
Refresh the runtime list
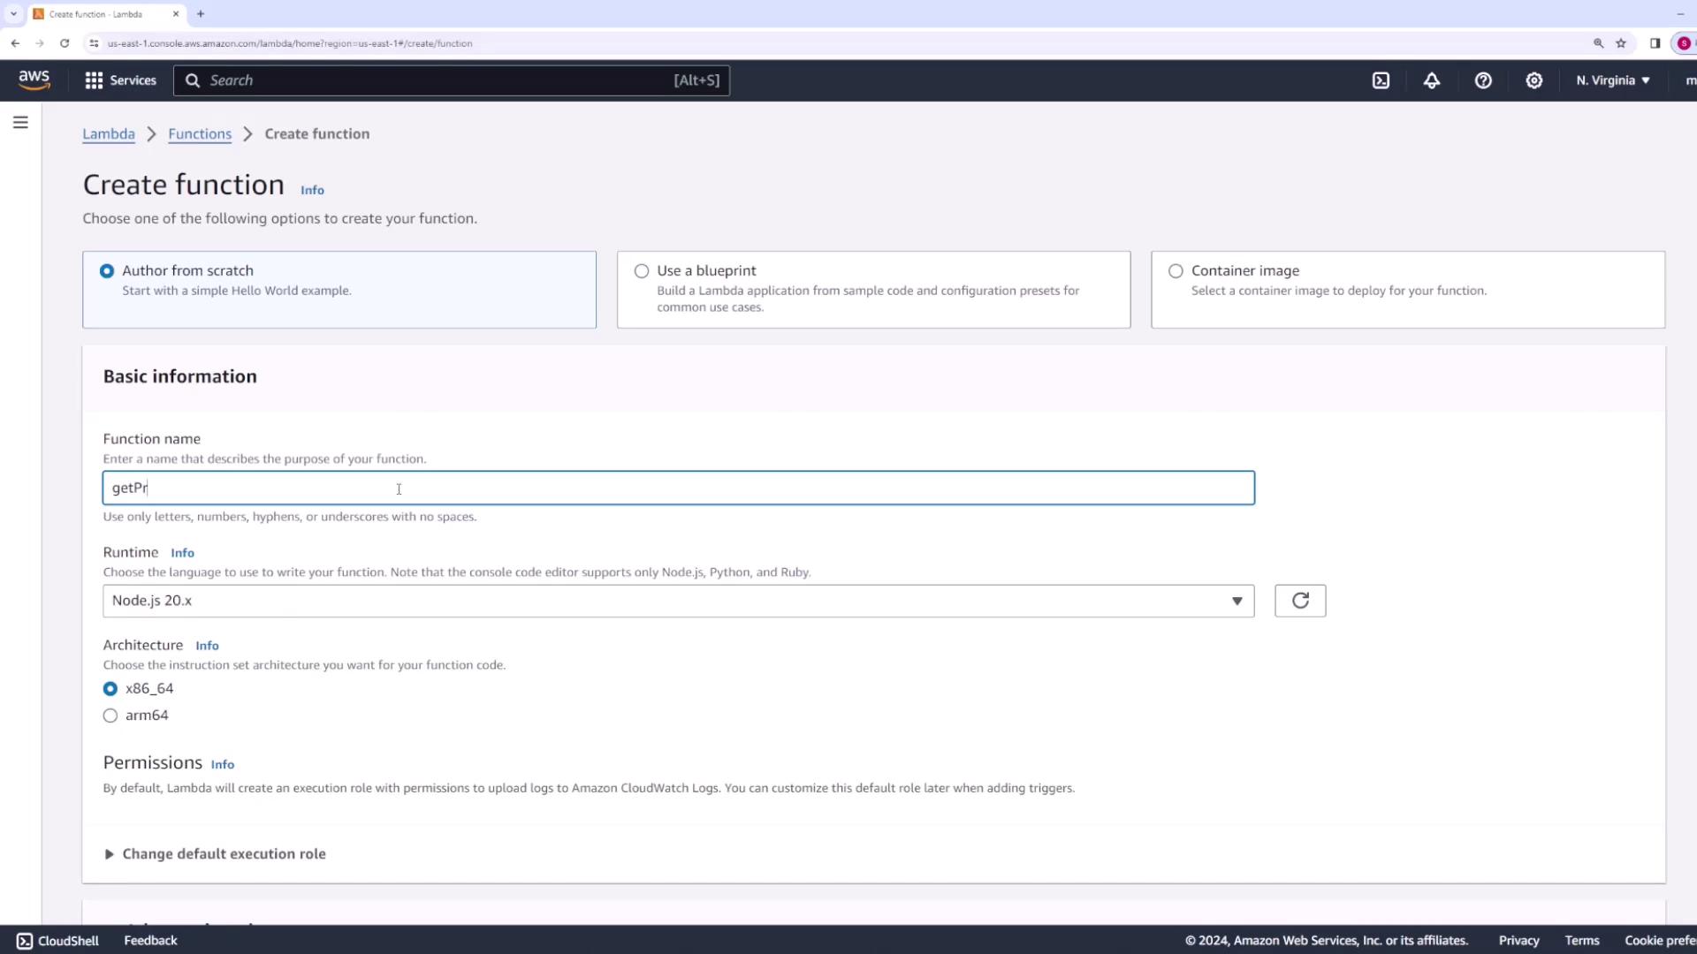[x=1300, y=601]
